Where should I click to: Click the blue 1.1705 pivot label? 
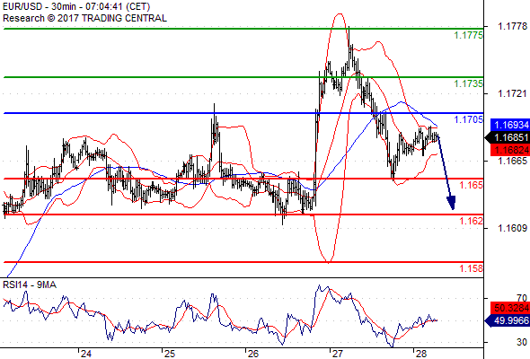(x=468, y=119)
